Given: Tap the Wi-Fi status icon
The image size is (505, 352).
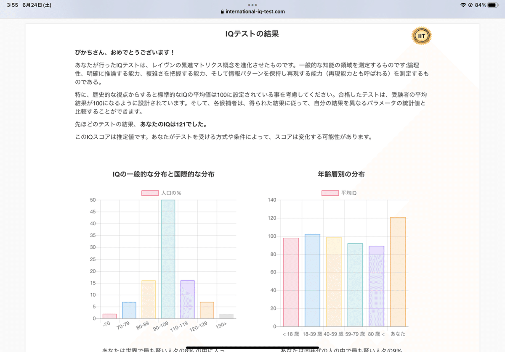Looking at the screenshot, I should pyautogui.click(x=463, y=5).
